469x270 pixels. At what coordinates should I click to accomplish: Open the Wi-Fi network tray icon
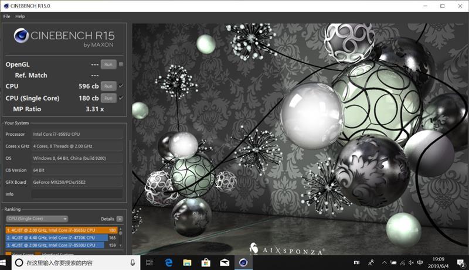click(x=403, y=262)
